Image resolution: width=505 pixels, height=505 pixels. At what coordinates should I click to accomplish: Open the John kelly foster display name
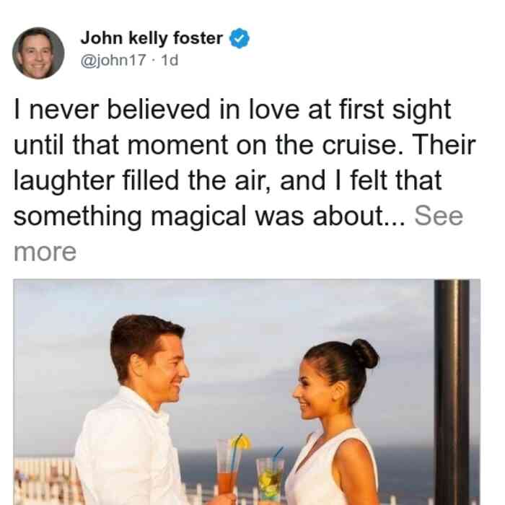click(x=151, y=38)
